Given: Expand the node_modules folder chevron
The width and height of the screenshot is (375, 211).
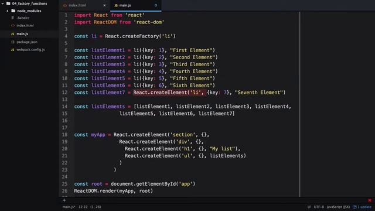Looking at the screenshot, I should tap(8, 11).
